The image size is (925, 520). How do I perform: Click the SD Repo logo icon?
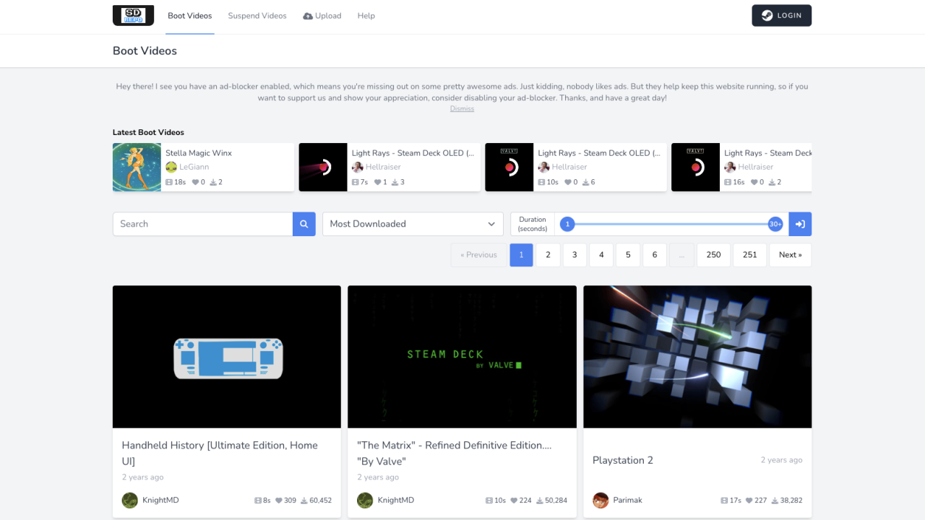(133, 16)
